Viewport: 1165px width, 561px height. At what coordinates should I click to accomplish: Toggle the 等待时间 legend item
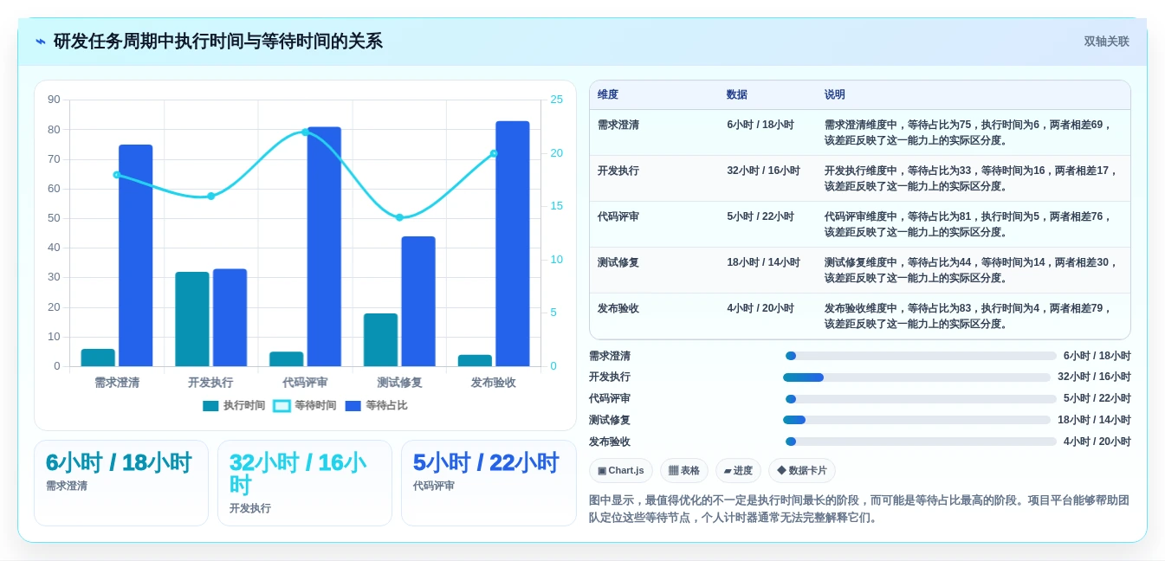click(305, 405)
